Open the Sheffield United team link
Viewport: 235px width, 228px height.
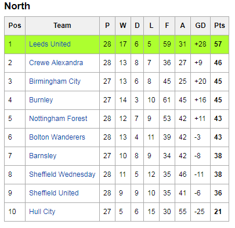[x=54, y=193]
